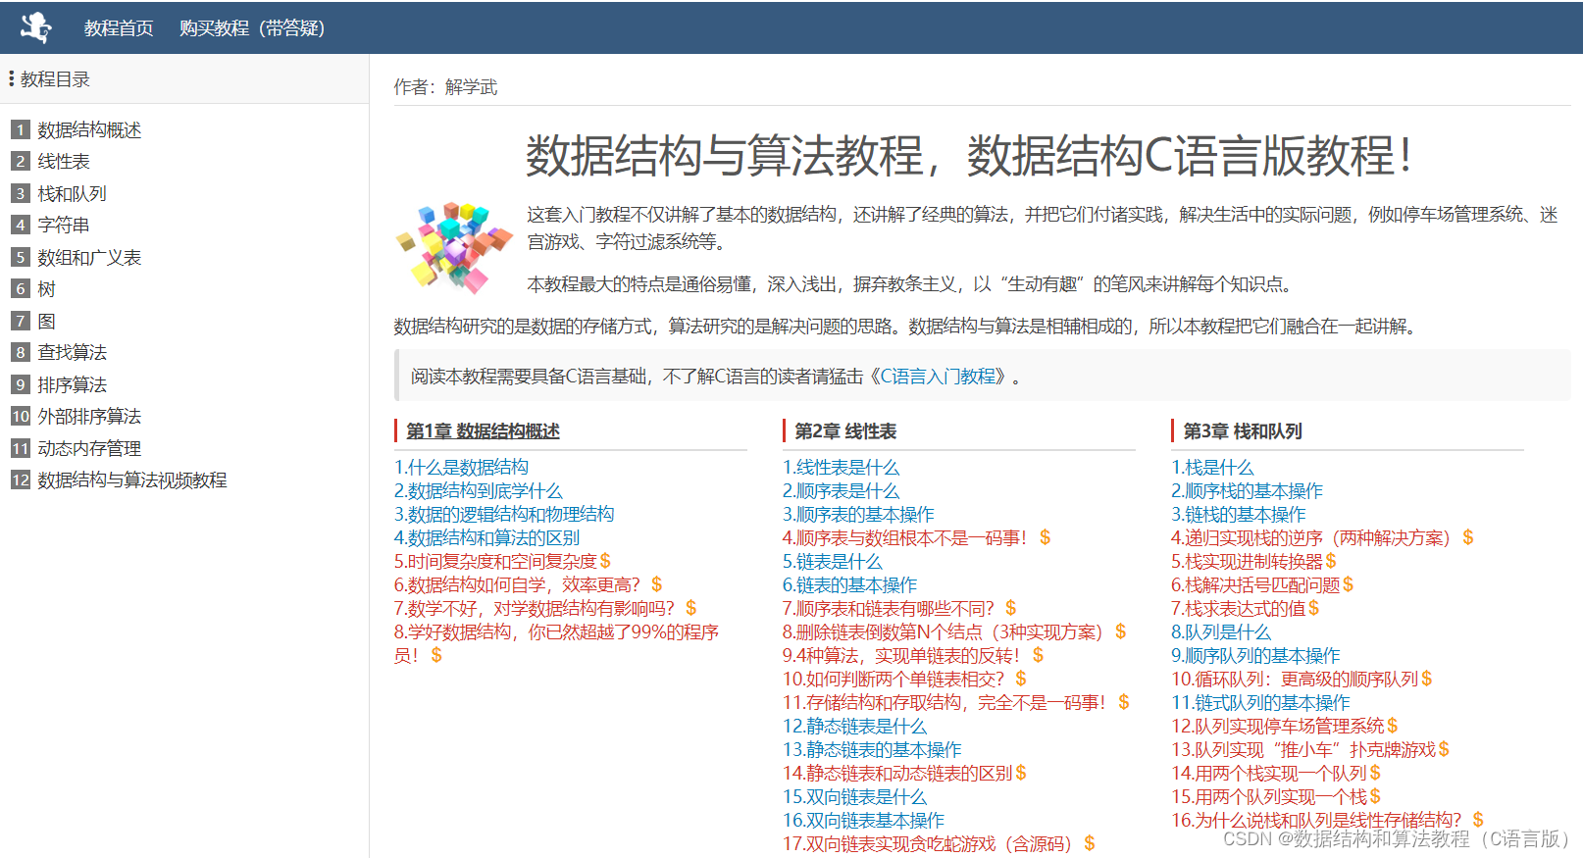Click the 第2章 线性表 heading
Viewport: 1583px width, 858px height.
[x=845, y=431]
